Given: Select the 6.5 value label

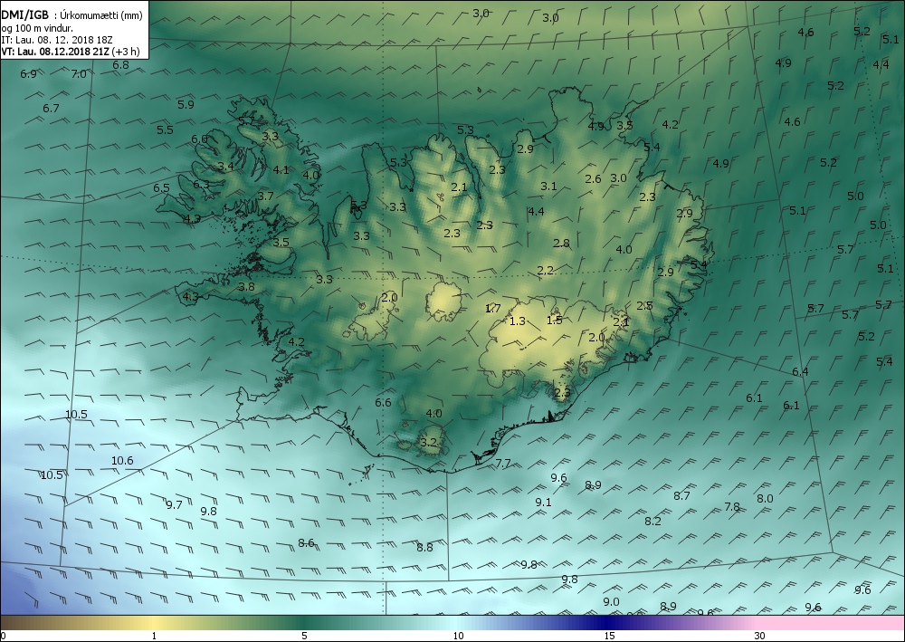Looking at the screenshot, I should [x=162, y=187].
